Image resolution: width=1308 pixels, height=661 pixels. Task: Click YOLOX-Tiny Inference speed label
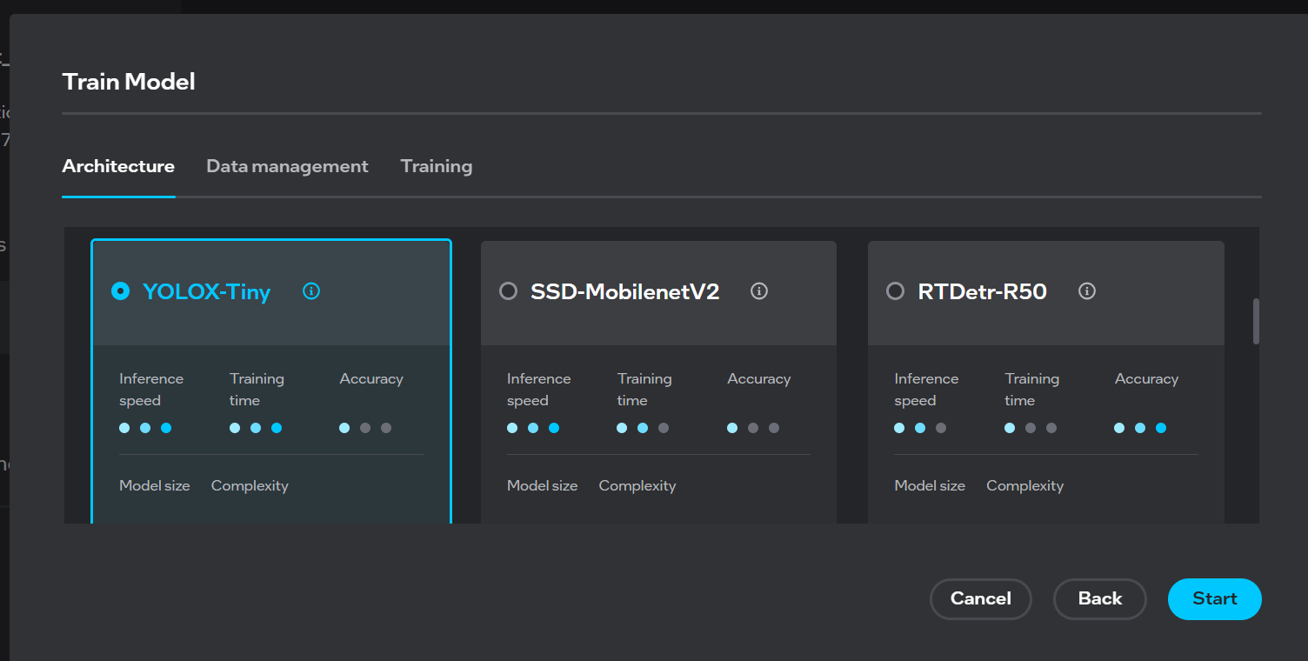coord(151,390)
